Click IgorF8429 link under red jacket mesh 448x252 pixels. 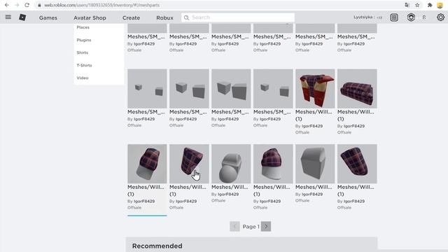click(312, 126)
